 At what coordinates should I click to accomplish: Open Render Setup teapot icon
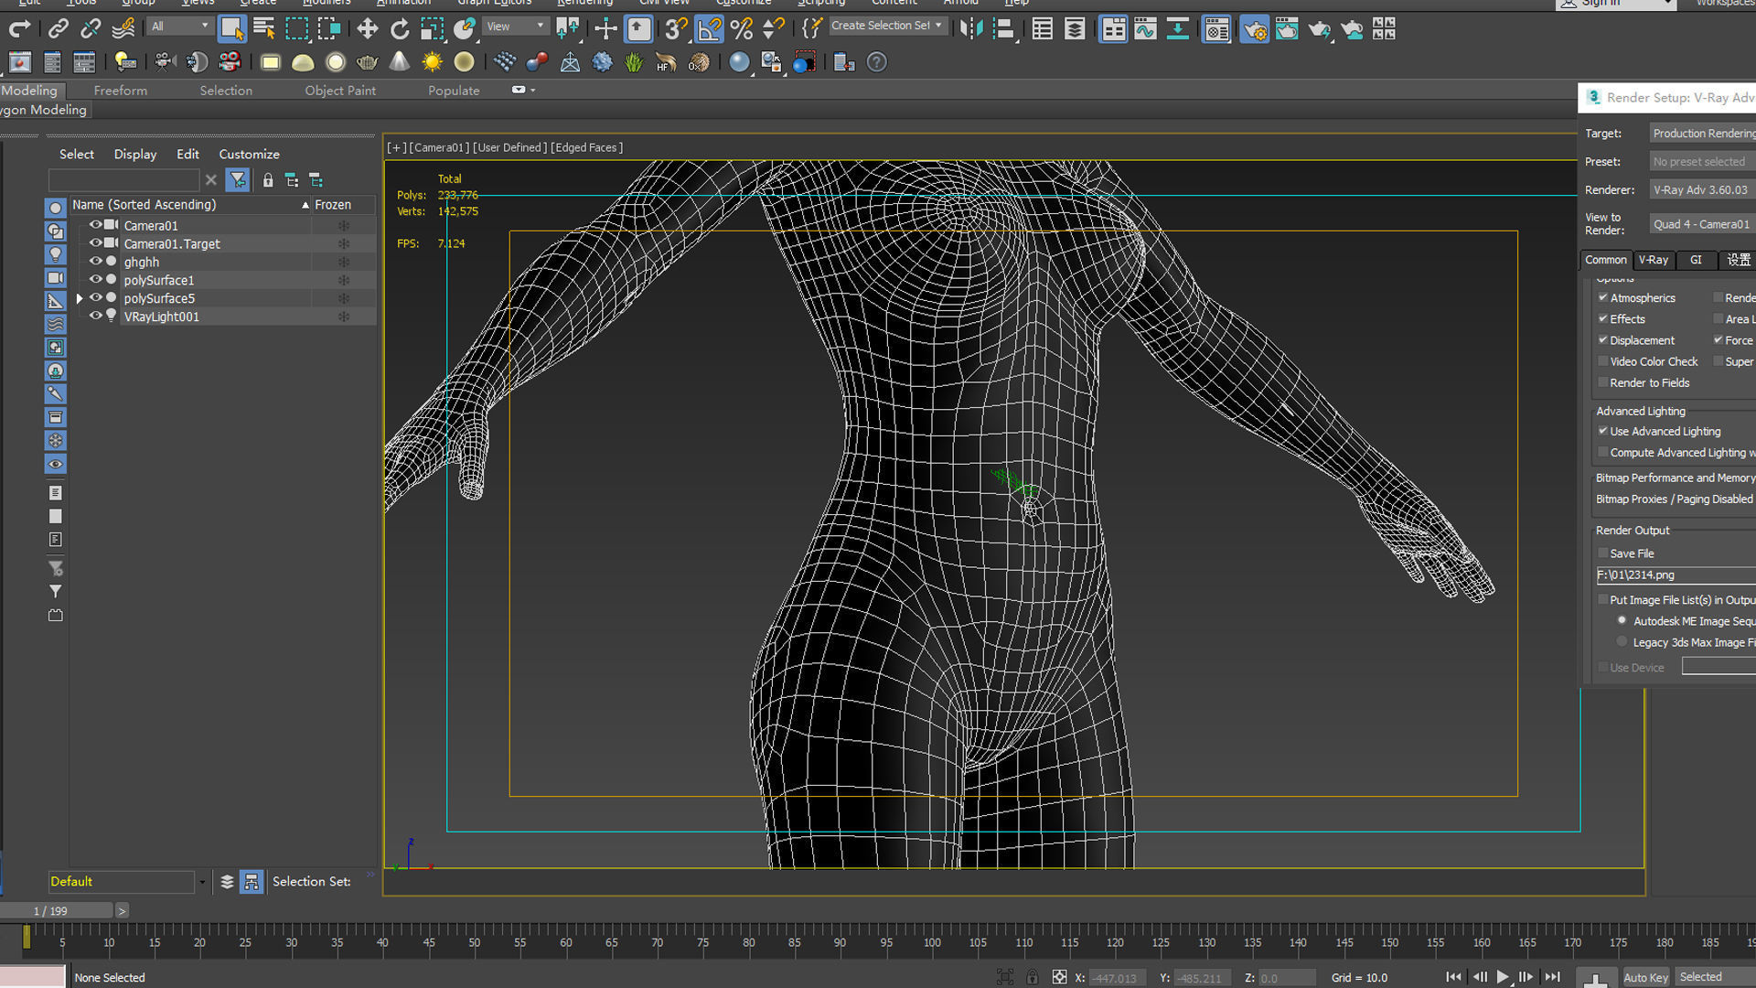(x=1254, y=29)
